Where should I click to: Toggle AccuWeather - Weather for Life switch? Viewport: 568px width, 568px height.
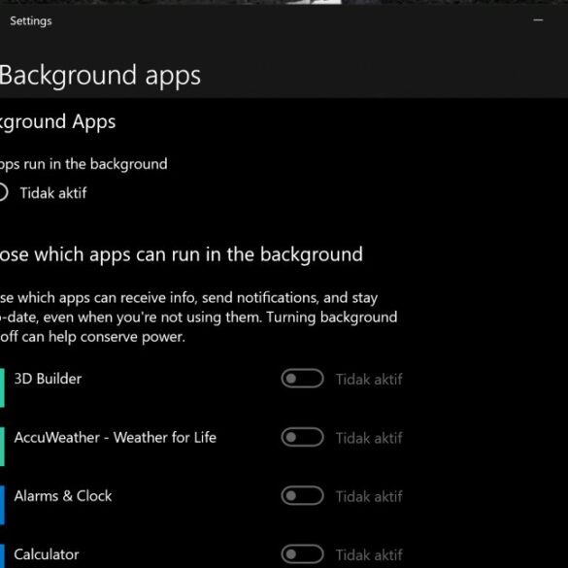(x=302, y=437)
